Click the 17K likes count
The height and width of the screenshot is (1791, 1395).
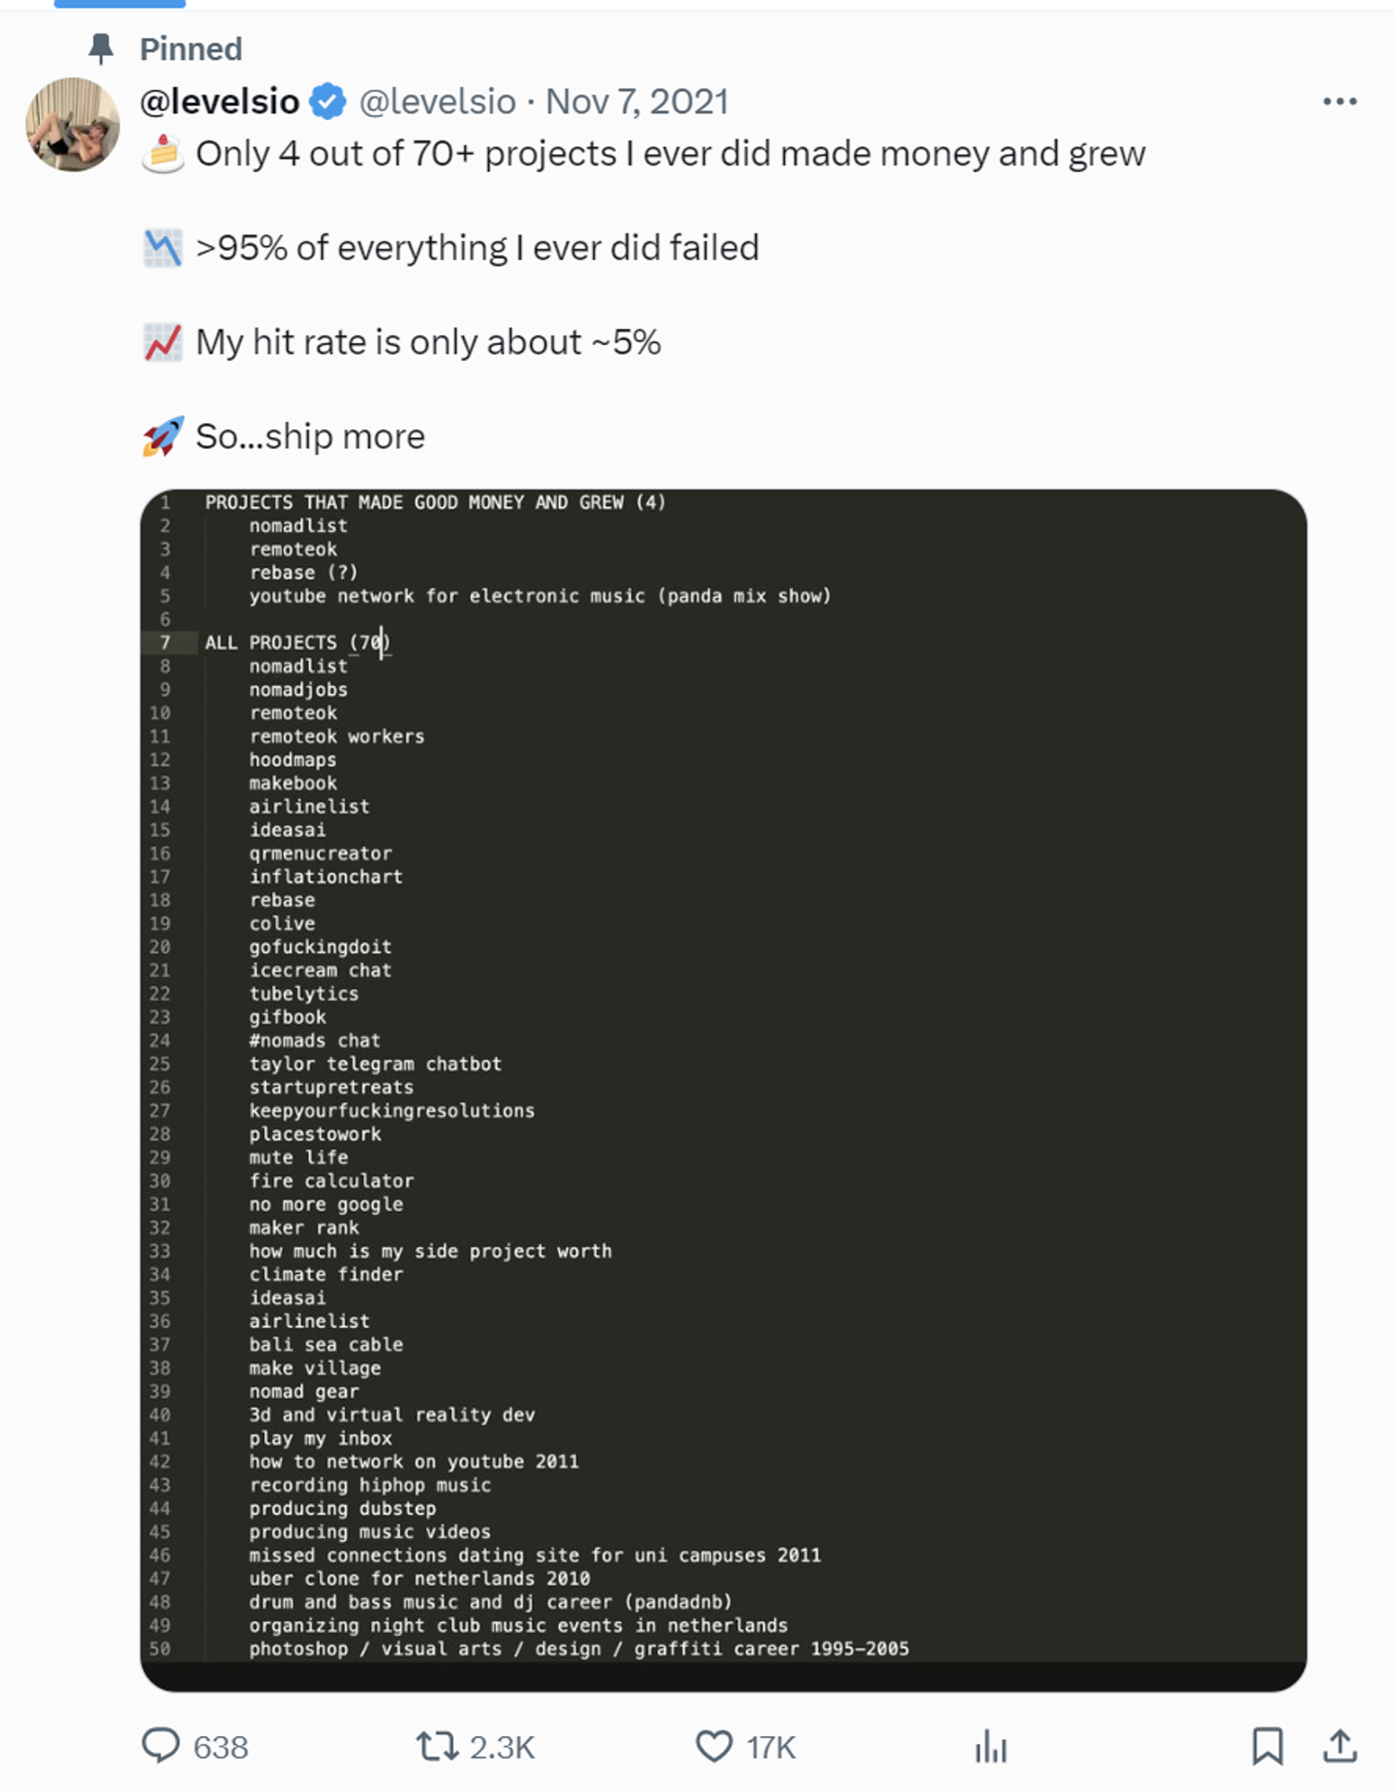click(771, 1747)
